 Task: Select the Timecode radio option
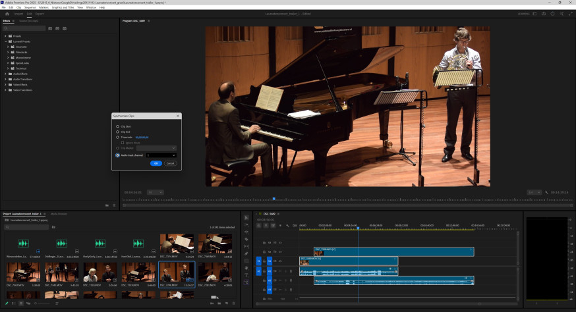coord(117,138)
